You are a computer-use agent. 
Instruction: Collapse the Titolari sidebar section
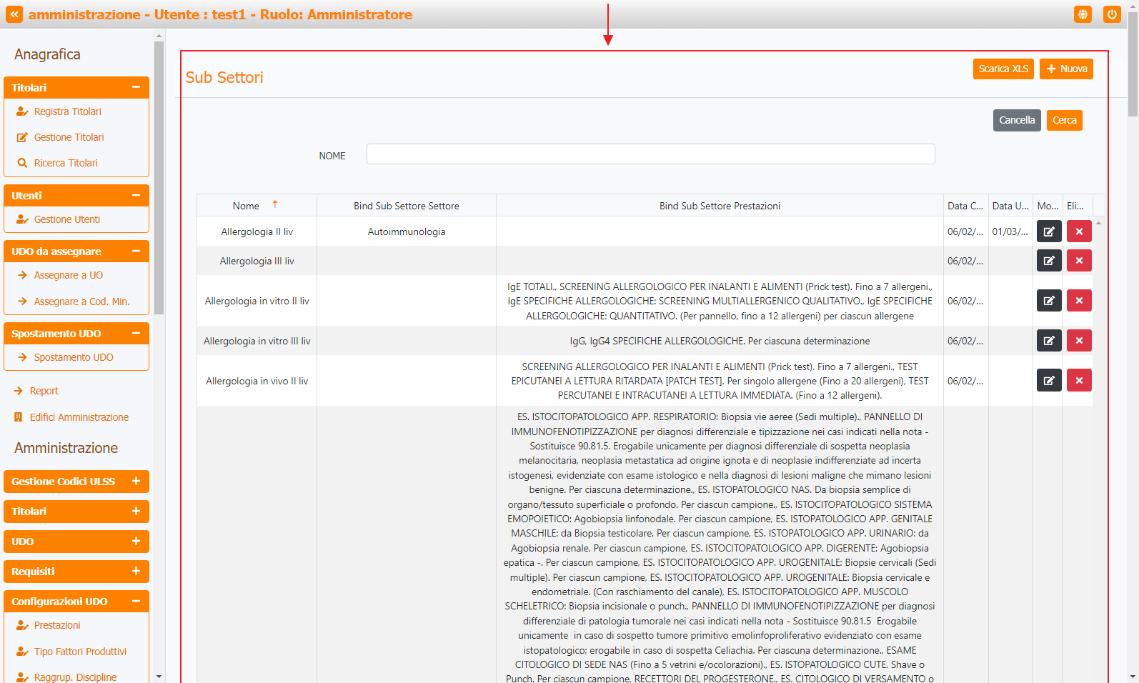pyautogui.click(x=136, y=87)
